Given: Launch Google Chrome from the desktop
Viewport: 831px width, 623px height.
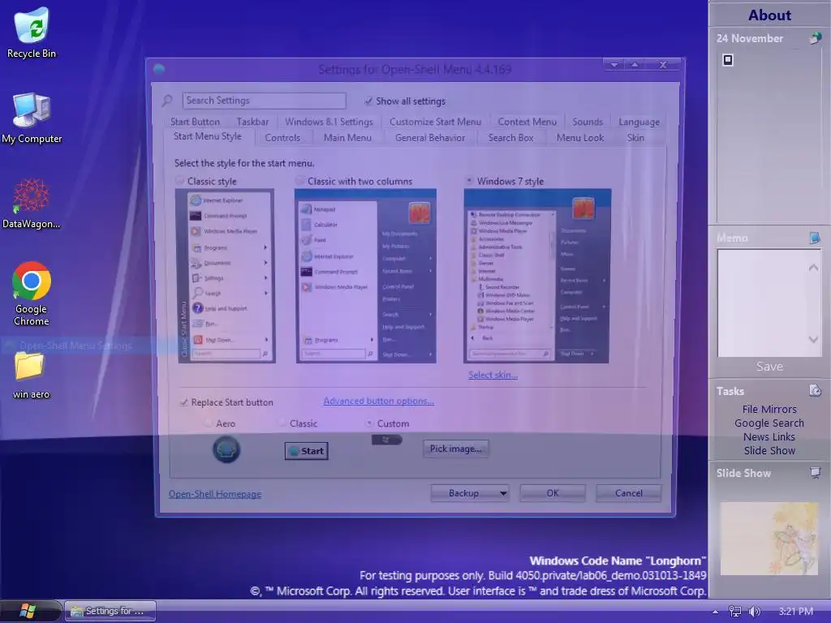Looking at the screenshot, I should point(32,293).
